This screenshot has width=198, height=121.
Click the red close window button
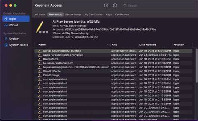click(6, 6)
